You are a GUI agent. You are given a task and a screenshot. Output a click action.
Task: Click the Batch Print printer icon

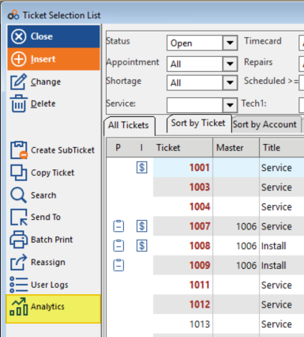click(18, 240)
